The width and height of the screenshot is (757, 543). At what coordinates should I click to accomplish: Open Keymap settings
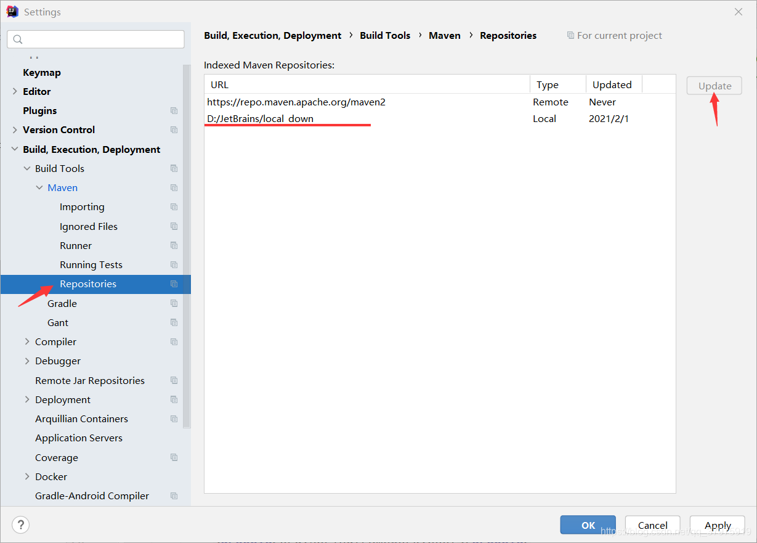coord(42,73)
